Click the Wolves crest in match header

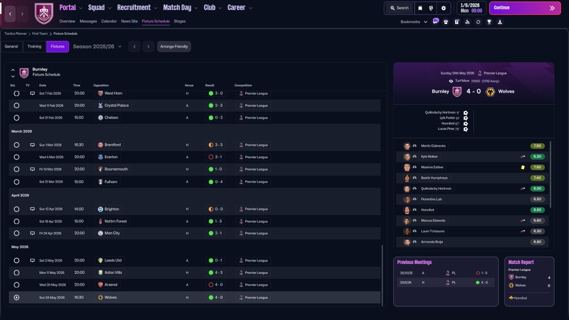coord(491,92)
